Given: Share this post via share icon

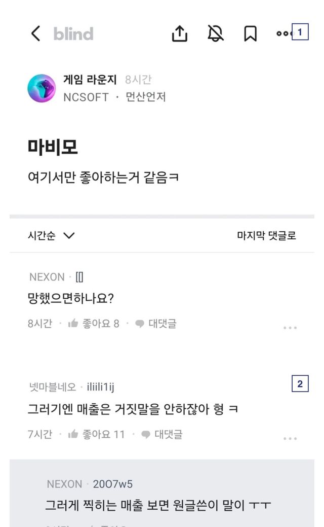Looking at the screenshot, I should 180,34.
